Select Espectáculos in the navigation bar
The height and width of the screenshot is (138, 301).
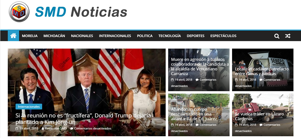pyautogui.click(x=223, y=36)
